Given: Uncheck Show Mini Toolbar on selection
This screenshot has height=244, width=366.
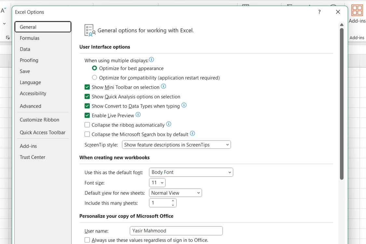Looking at the screenshot, I should [87, 87].
